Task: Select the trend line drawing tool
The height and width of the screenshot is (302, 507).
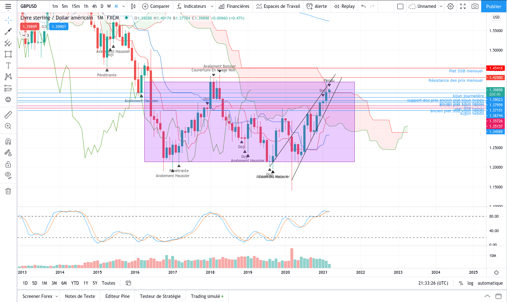Action: pos(8,31)
